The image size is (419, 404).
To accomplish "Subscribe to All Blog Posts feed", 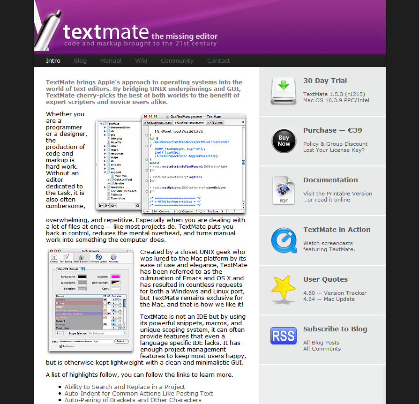I will (x=321, y=343).
